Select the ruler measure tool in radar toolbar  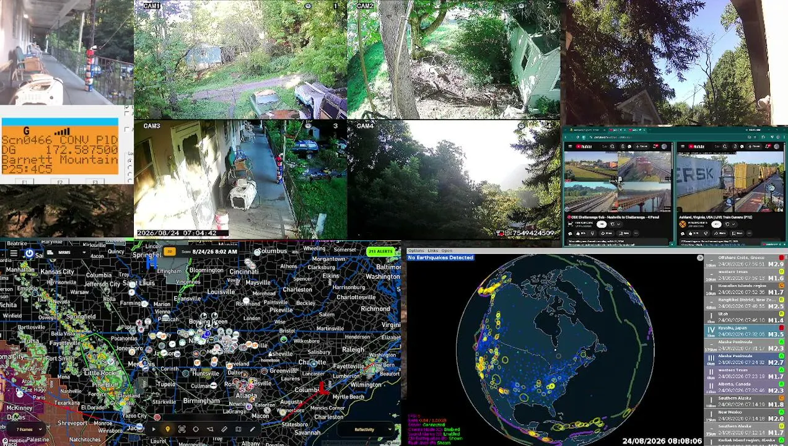click(224, 429)
